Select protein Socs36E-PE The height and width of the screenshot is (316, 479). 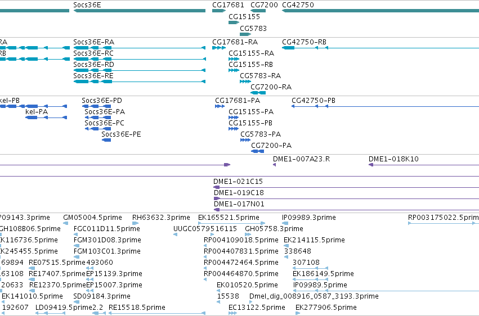tap(121, 134)
